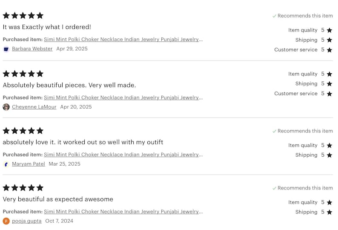338x230 pixels.
Task: Click five-star rating on Barbara's review
Action: 23,15
